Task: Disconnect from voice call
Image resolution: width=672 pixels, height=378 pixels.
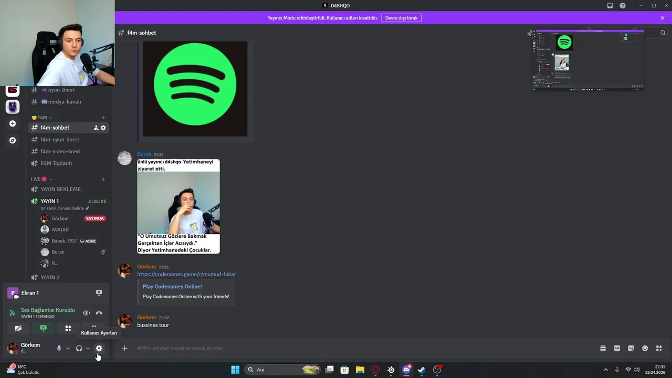Action: click(99, 313)
